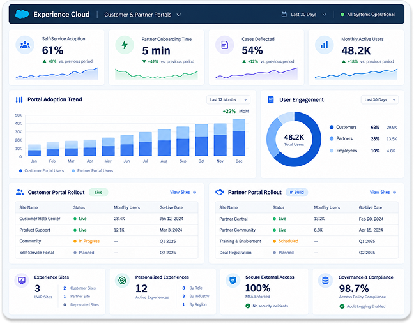Click the Secure External Access shield icon
Image resolution: width=414 pixels, height=324 pixels.
pos(233,280)
